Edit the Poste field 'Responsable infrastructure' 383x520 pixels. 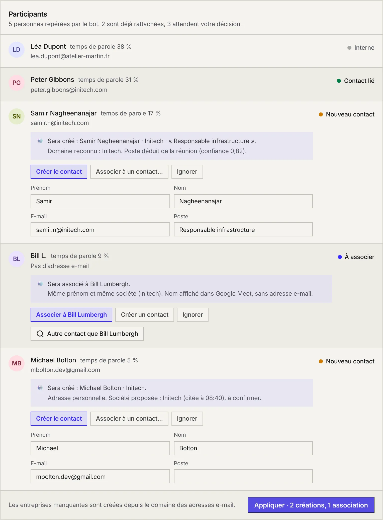(243, 229)
